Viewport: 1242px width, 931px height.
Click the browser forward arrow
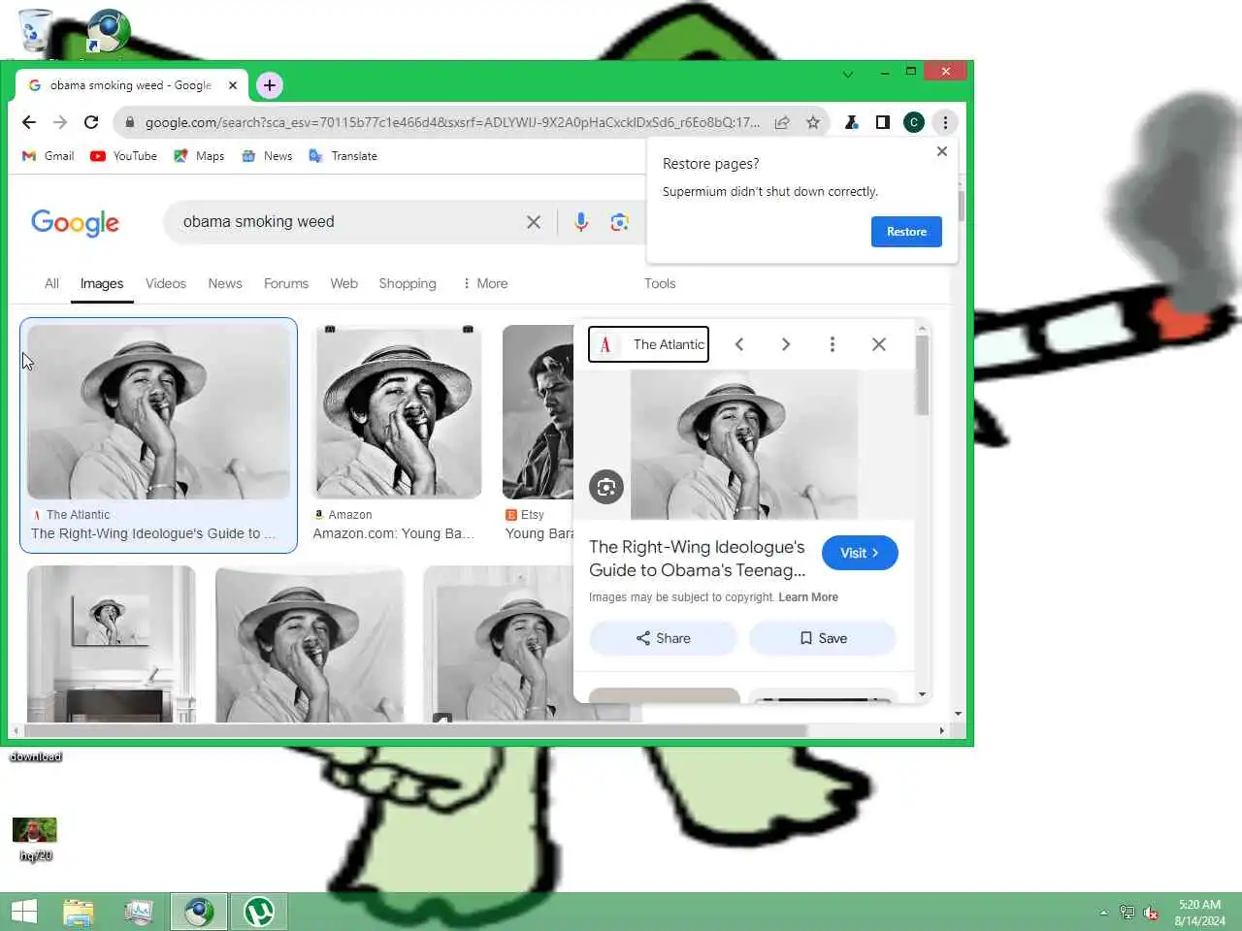click(60, 122)
